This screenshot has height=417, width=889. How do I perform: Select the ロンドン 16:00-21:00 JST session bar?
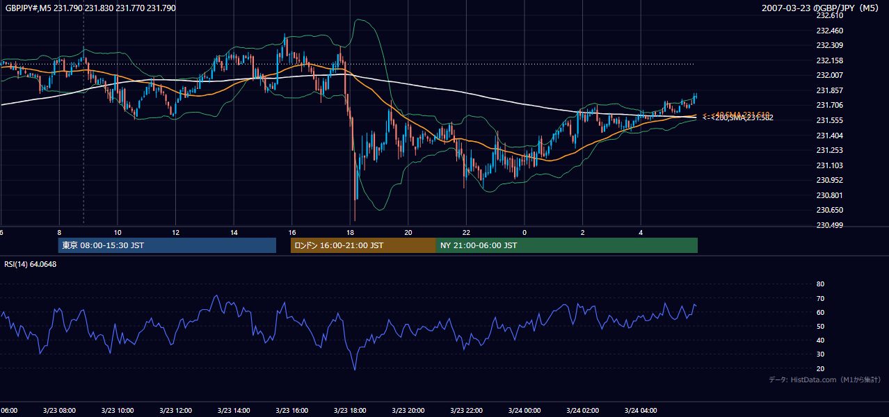click(x=363, y=245)
